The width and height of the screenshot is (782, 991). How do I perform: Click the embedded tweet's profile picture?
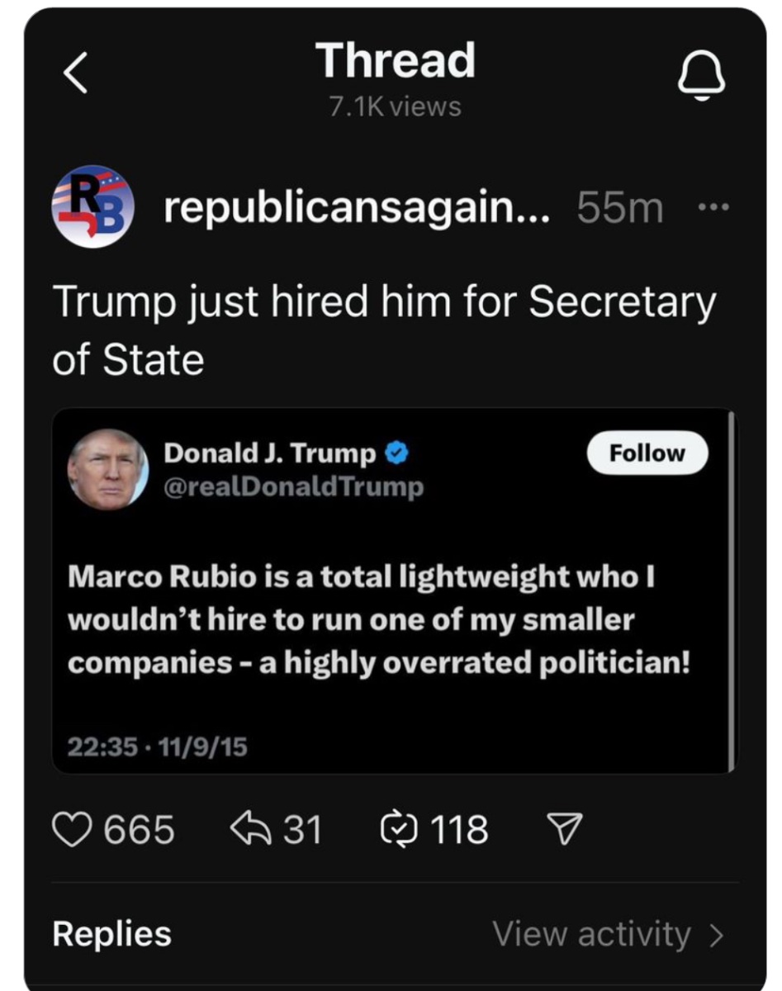coord(107,468)
